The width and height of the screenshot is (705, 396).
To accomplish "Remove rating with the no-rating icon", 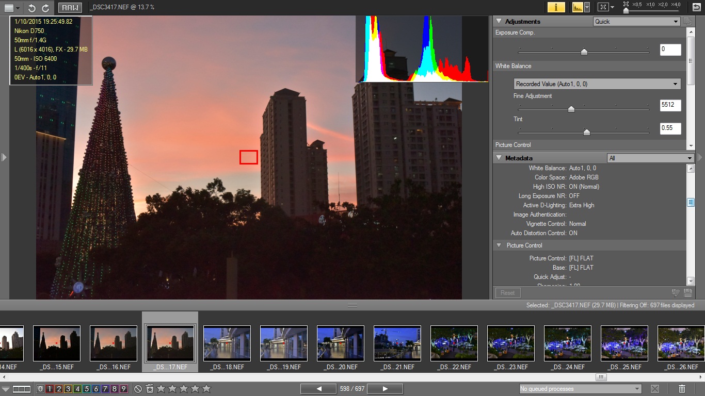I will (138, 389).
